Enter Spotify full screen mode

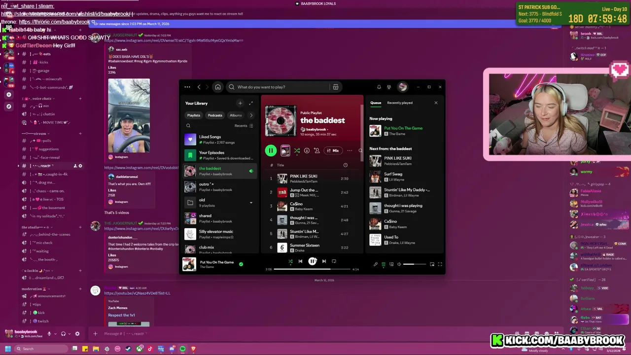click(440, 264)
